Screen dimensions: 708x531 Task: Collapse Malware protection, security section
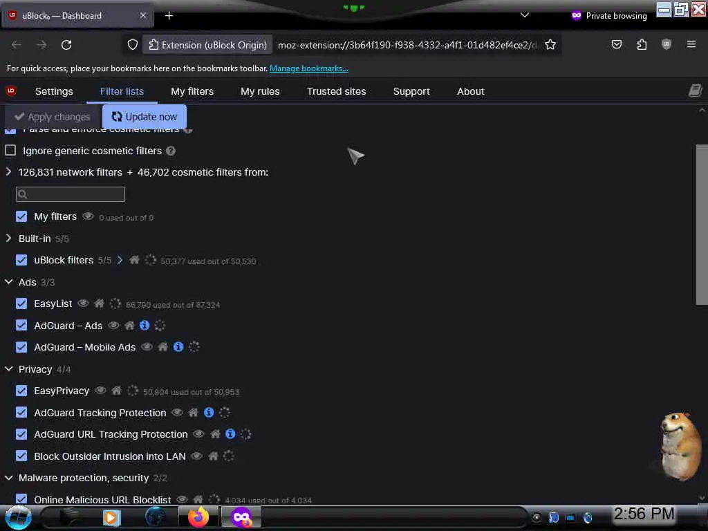(8, 478)
